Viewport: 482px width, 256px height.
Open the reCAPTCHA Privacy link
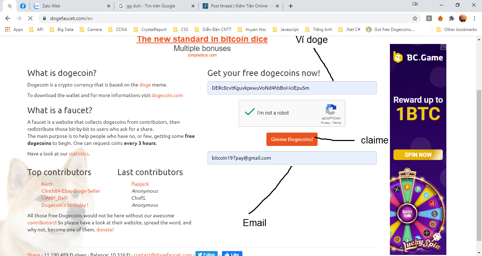[325, 123]
